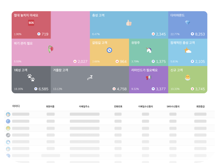The height and width of the screenshot is (163, 219).
Task: Click the hatching chick icon in 신규 고객
Action: click(188, 78)
